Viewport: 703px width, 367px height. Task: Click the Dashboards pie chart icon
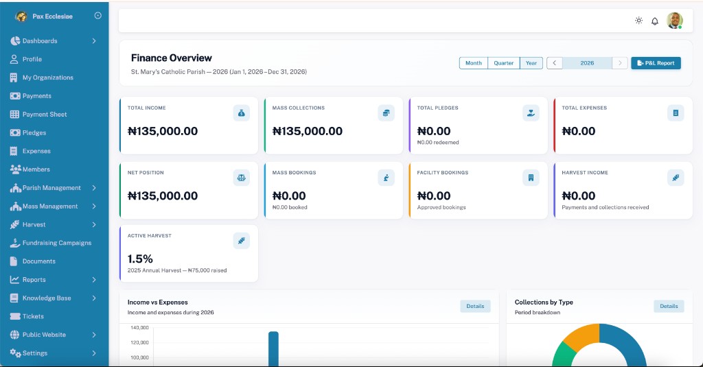[x=15, y=40]
